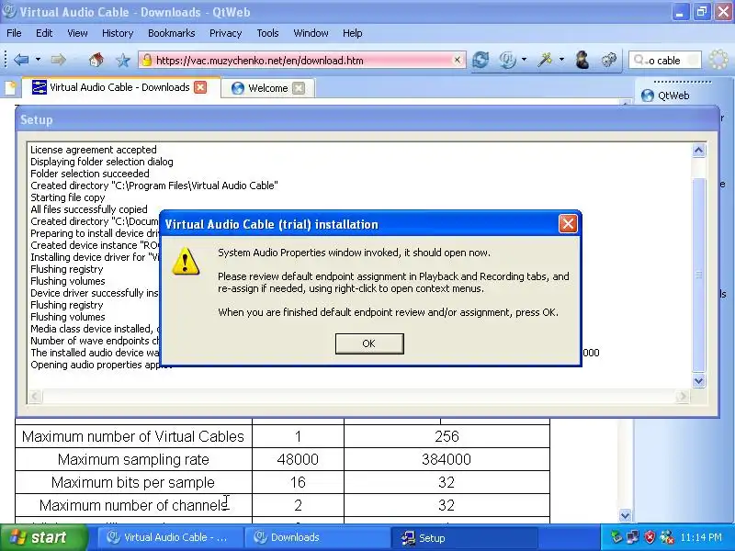The width and height of the screenshot is (735, 551).
Task: Click the Setup log scroll up arrow
Action: click(698, 151)
